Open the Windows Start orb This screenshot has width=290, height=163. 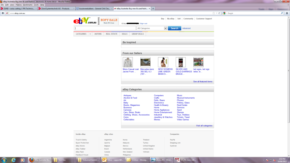tap(4, 160)
